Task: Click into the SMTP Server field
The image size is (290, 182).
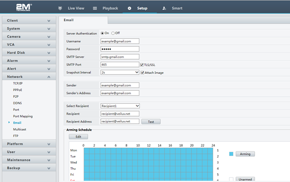Action: click(120, 57)
